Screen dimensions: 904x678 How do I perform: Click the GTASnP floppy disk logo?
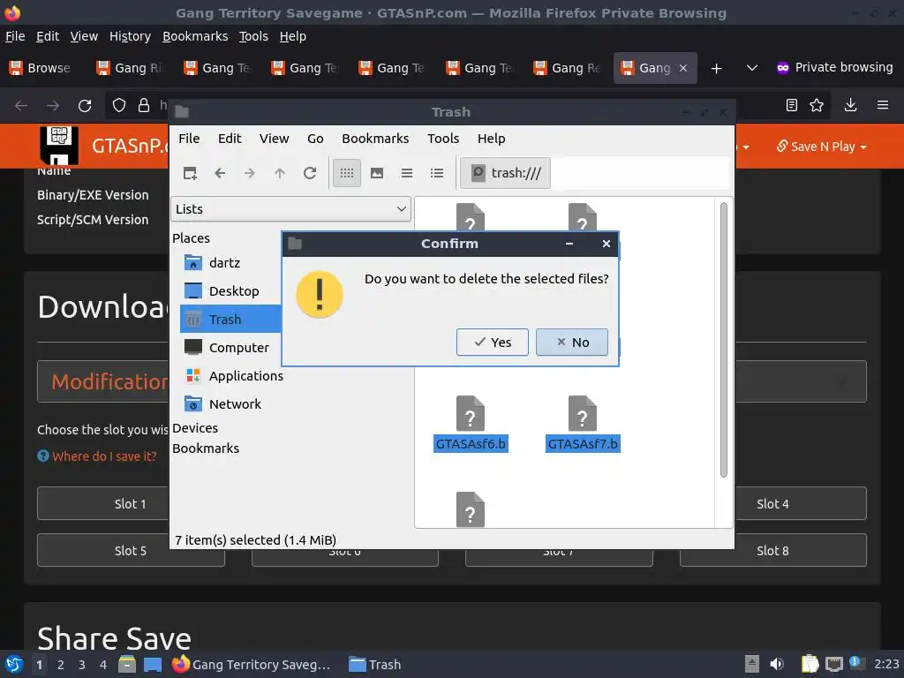pos(59,146)
